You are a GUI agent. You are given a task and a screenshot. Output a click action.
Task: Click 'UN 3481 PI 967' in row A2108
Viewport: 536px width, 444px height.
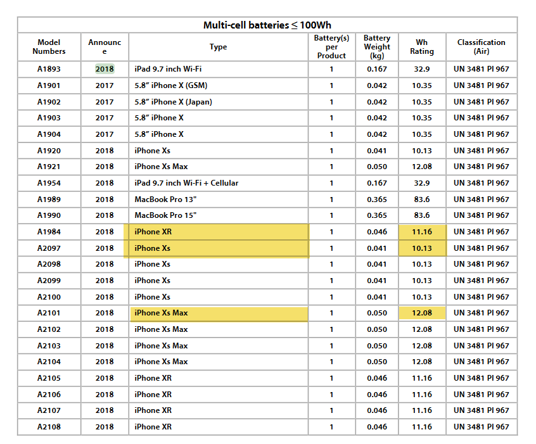[x=482, y=427]
